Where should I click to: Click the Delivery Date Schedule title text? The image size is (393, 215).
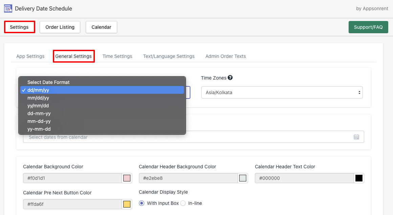pos(43,8)
